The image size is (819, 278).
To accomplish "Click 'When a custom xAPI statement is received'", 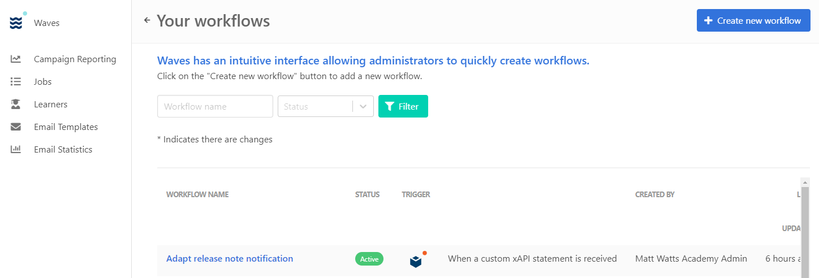I will [x=532, y=259].
